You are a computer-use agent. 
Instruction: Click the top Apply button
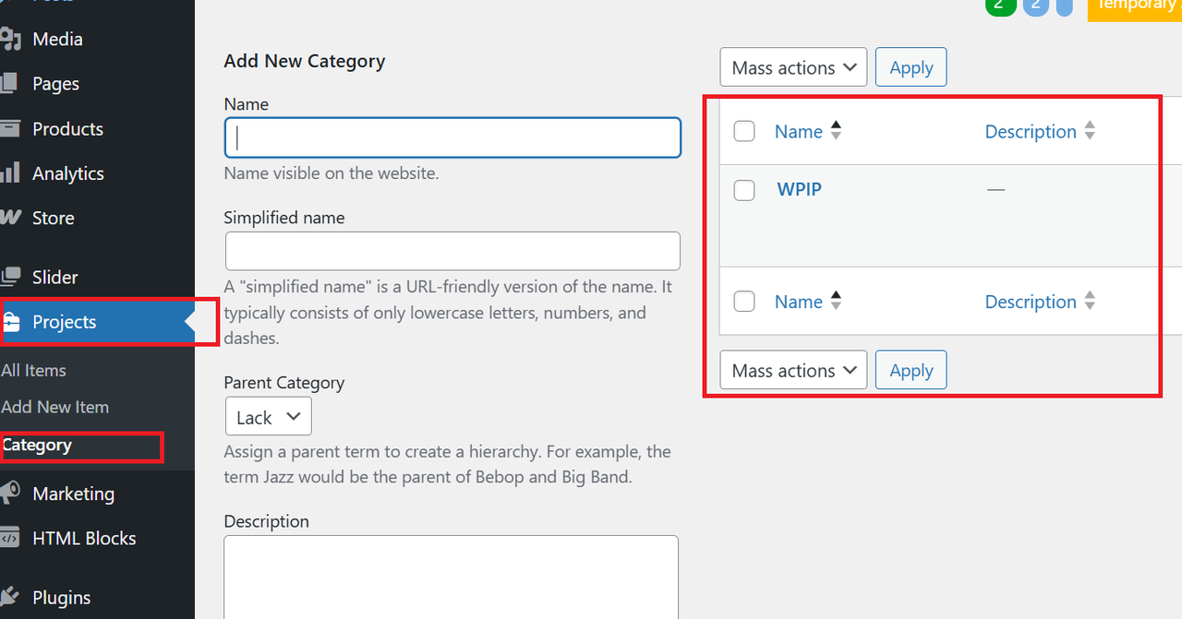(911, 67)
